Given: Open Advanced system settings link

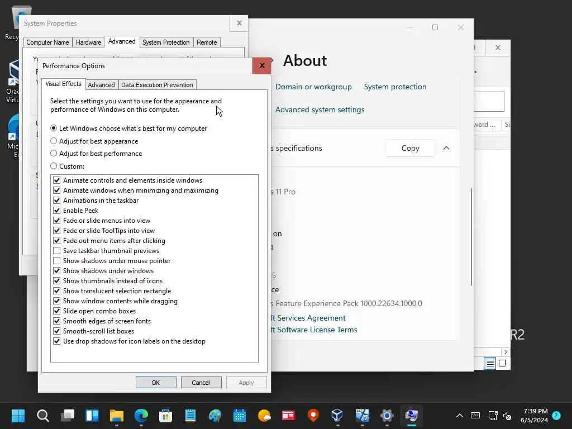Looking at the screenshot, I should pos(320,110).
